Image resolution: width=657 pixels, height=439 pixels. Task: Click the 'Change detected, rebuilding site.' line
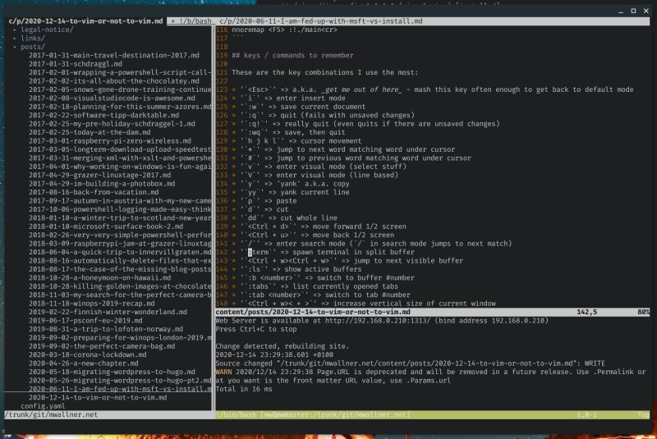[x=282, y=346]
